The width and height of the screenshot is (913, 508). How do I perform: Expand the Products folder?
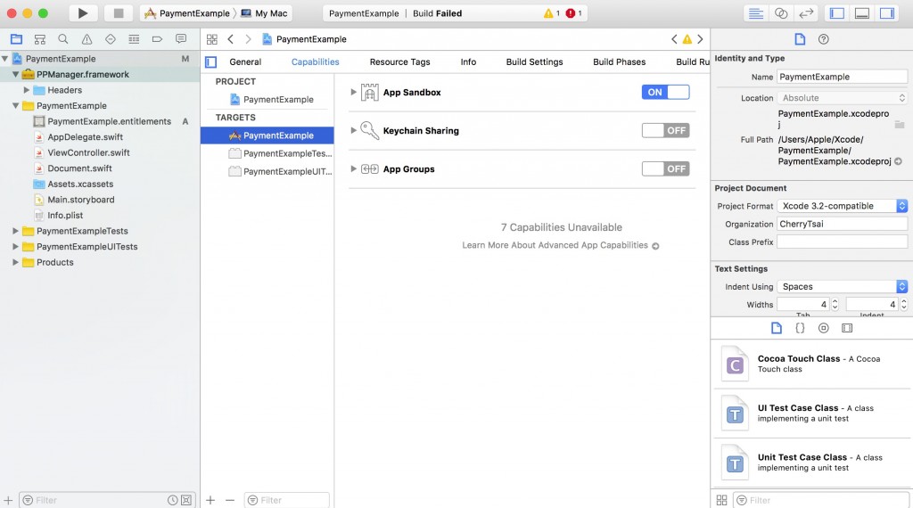tap(15, 262)
